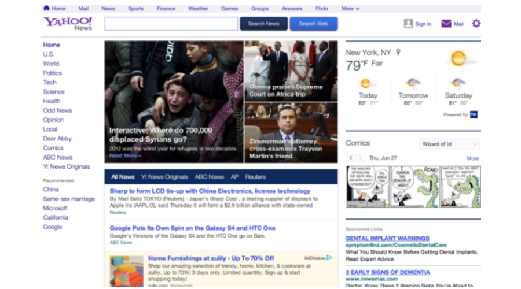
Task: Go to previous comic with left arrow
Action: point(350,158)
